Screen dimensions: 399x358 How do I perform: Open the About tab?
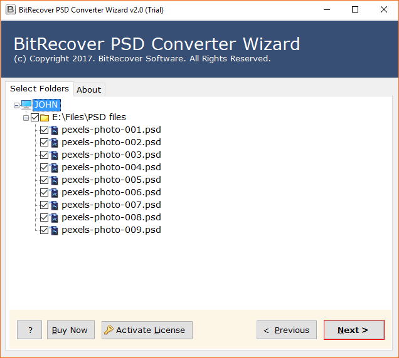(89, 89)
